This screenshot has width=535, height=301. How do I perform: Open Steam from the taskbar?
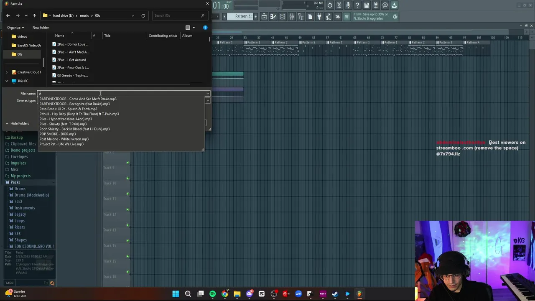pyautogui.click(x=335, y=294)
